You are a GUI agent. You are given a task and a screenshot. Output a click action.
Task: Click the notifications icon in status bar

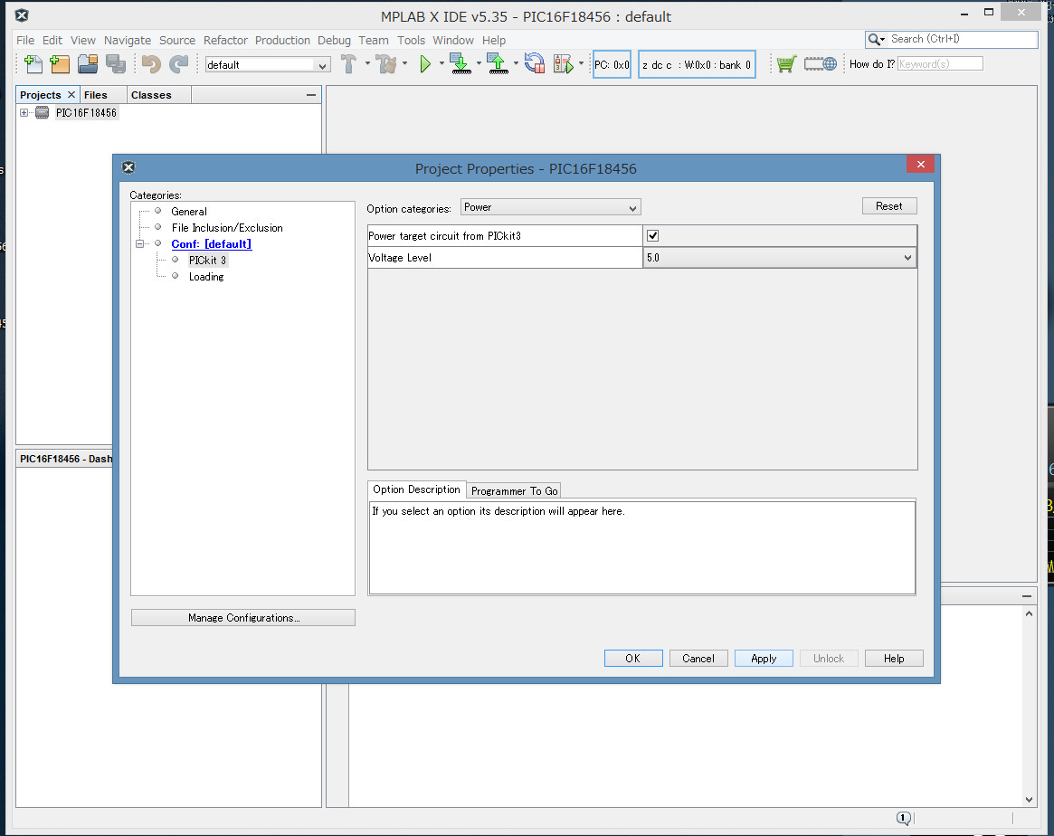904,818
